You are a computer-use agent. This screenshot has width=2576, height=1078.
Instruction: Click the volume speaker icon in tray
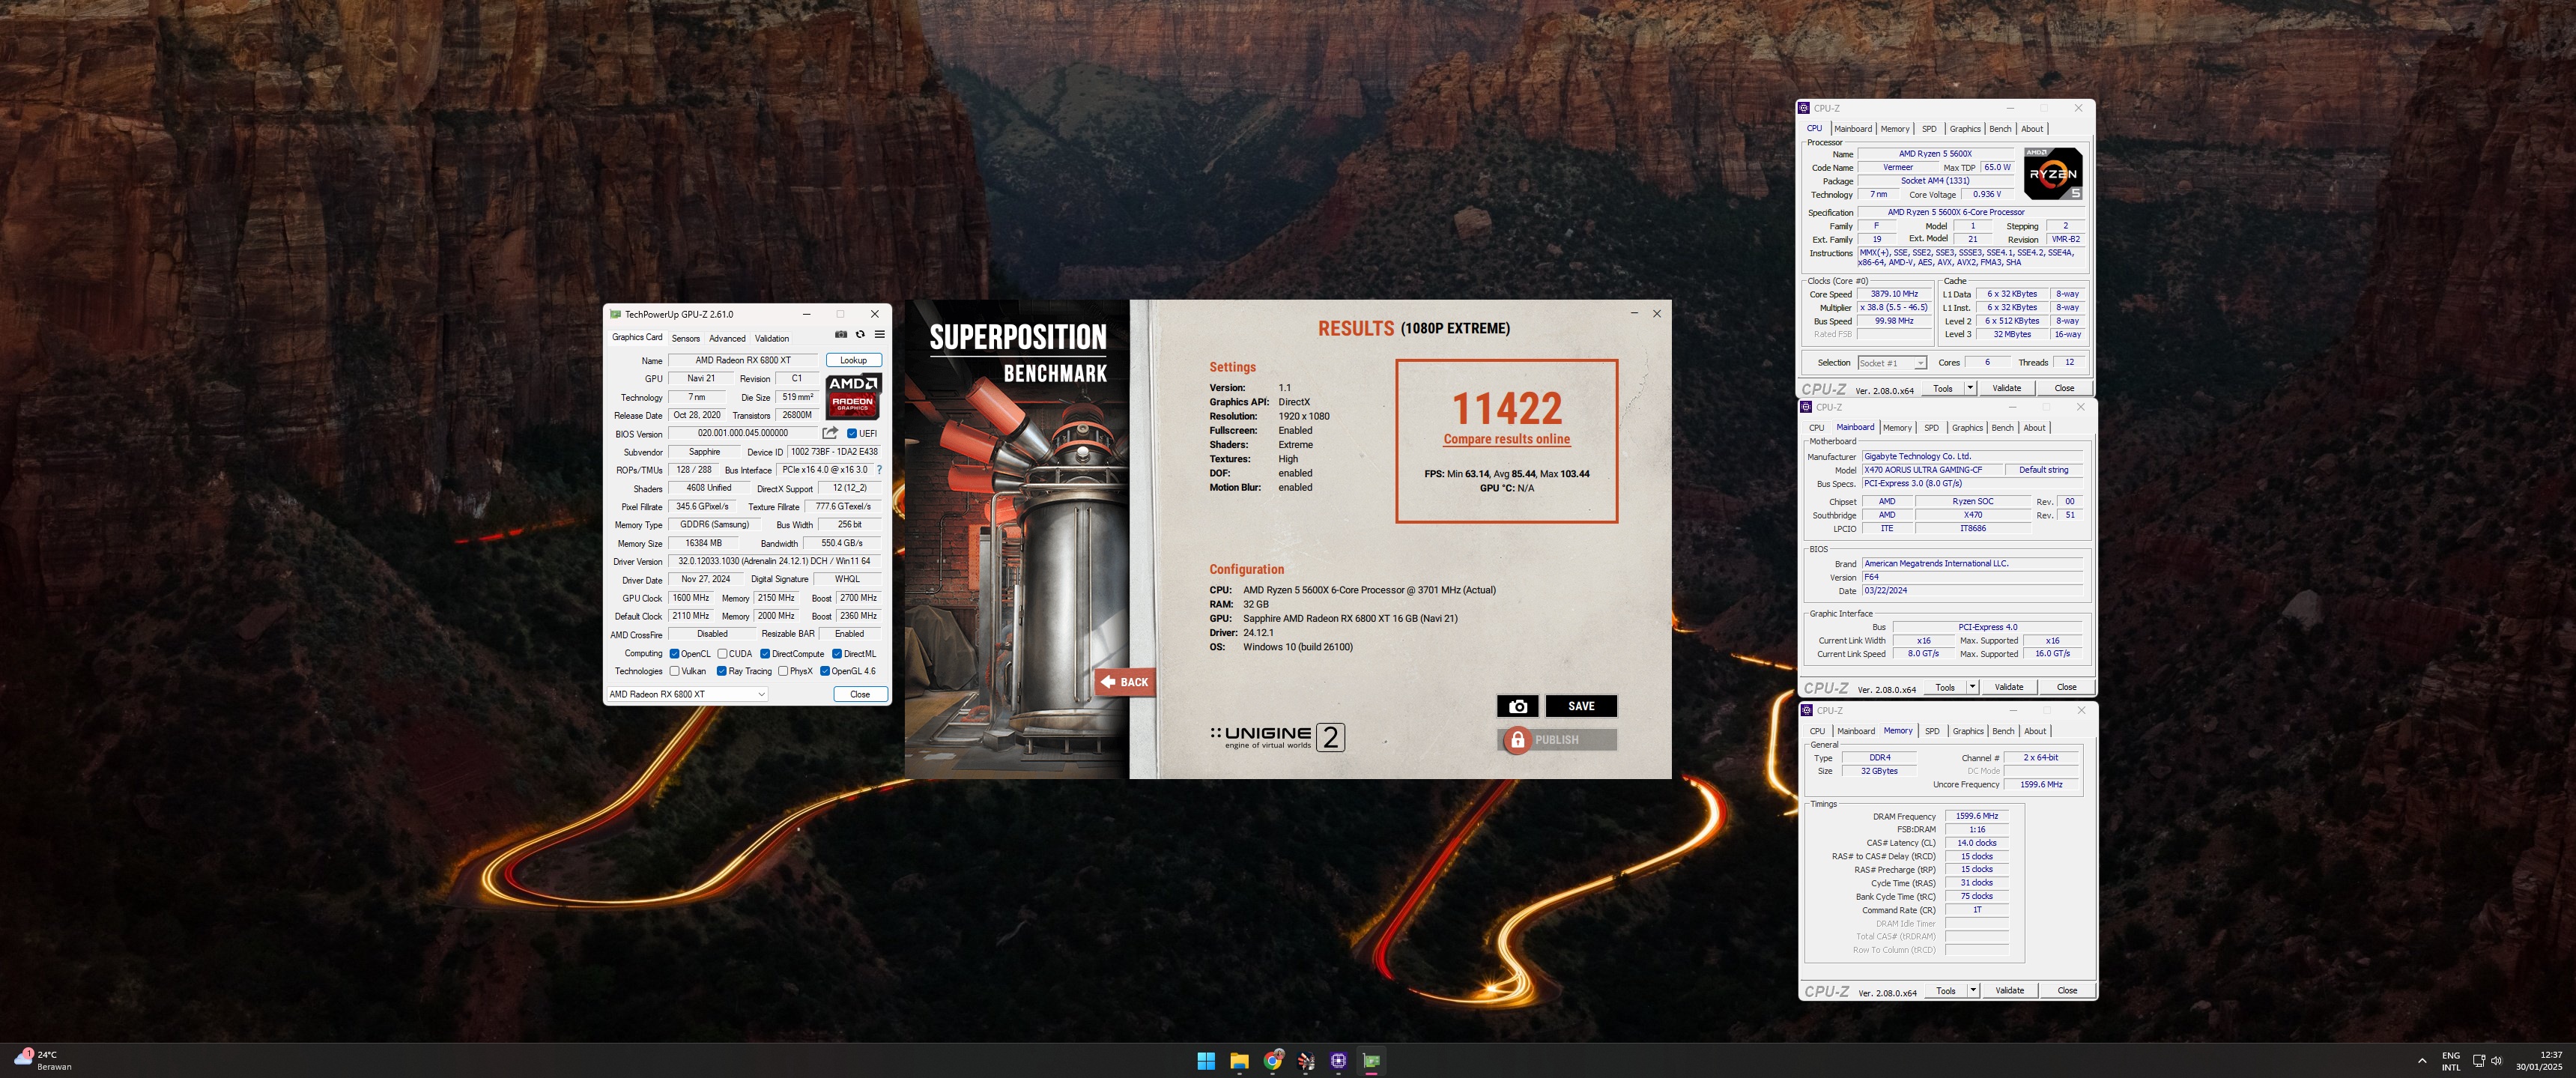pyautogui.click(x=2496, y=1061)
